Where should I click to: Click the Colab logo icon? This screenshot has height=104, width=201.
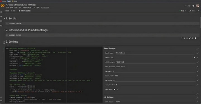point(3,6)
